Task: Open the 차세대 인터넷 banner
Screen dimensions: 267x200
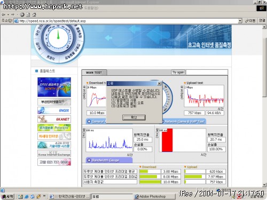Action: point(54,136)
